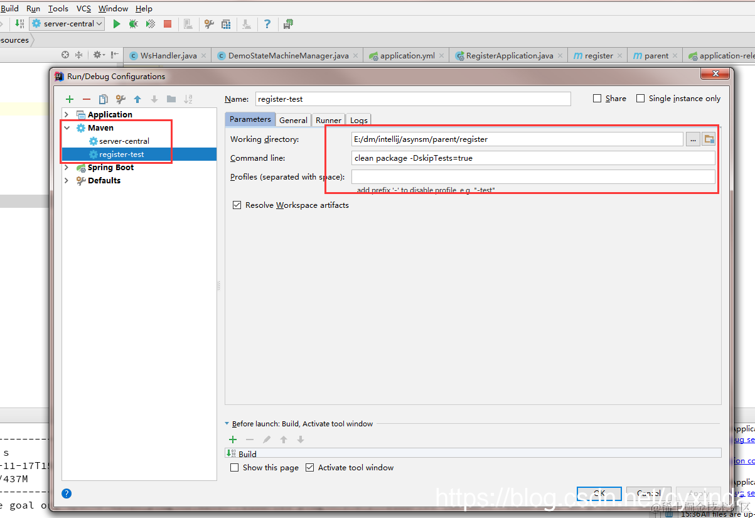Viewport: 755px width, 518px height.
Task: Click the green Run button in main toolbar
Action: 116,24
